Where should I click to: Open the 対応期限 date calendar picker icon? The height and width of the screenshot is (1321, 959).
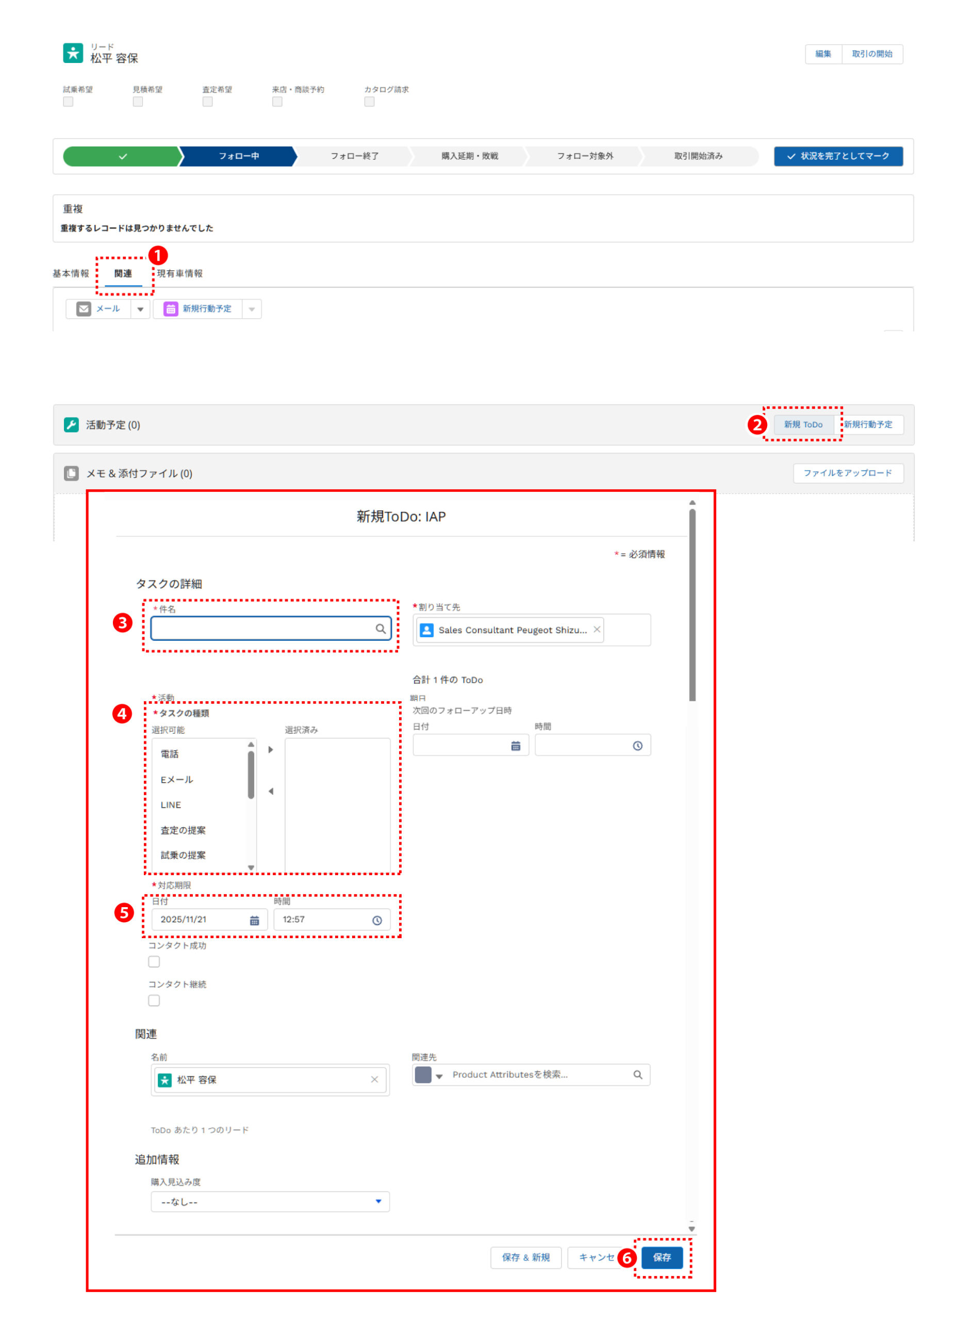pos(254,920)
